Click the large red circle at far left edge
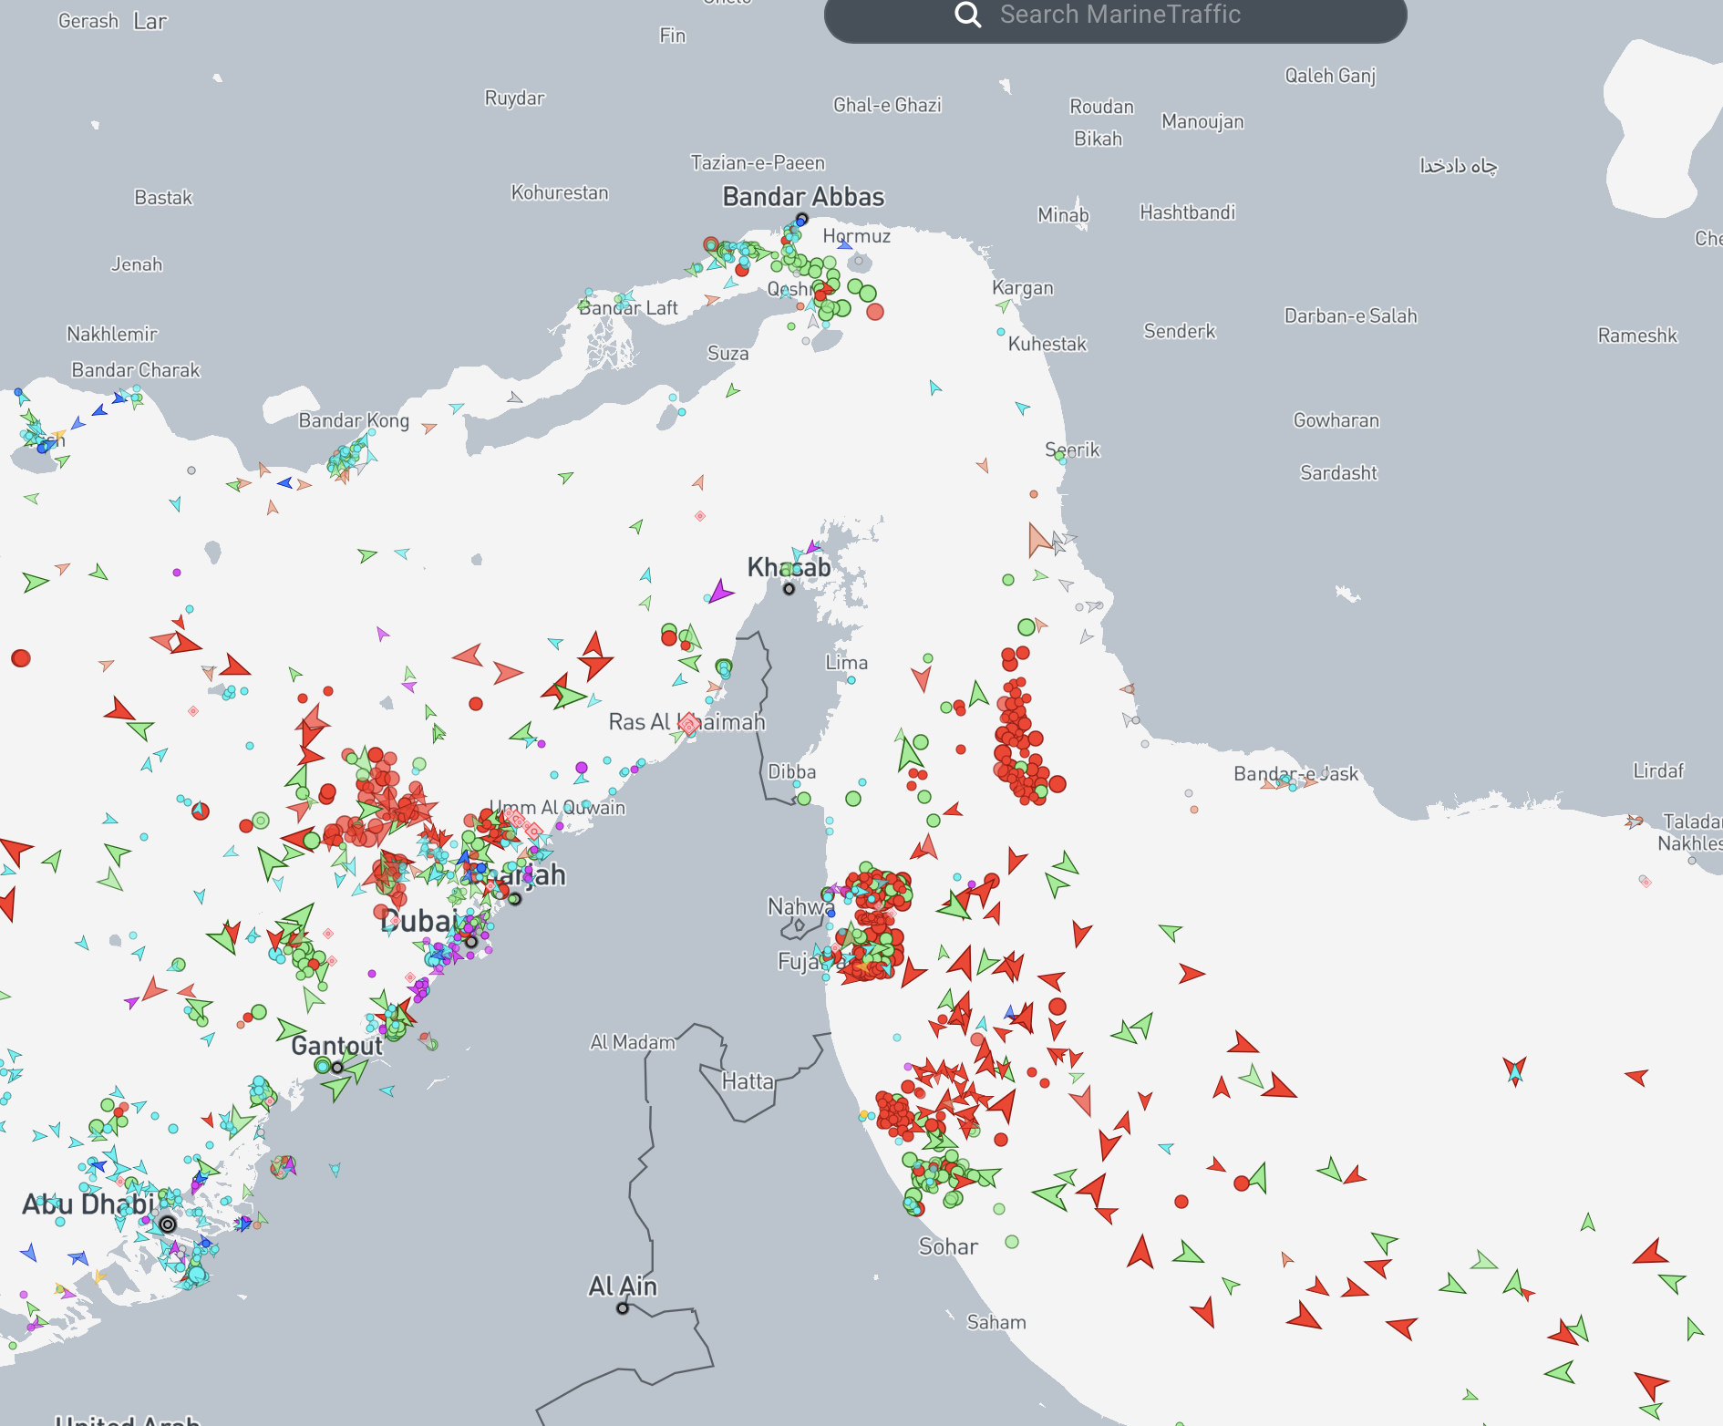Image resolution: width=1723 pixels, height=1426 pixels. (21, 658)
